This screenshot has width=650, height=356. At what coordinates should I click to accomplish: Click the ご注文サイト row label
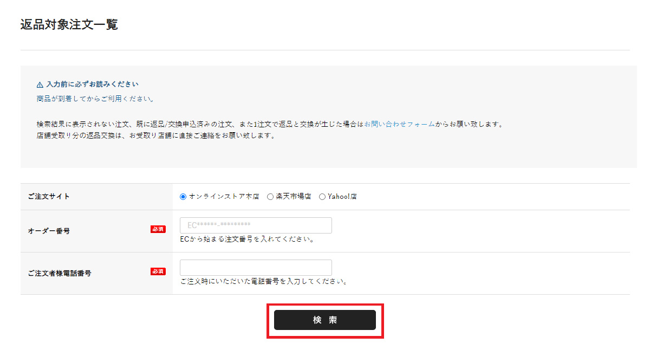(x=49, y=197)
